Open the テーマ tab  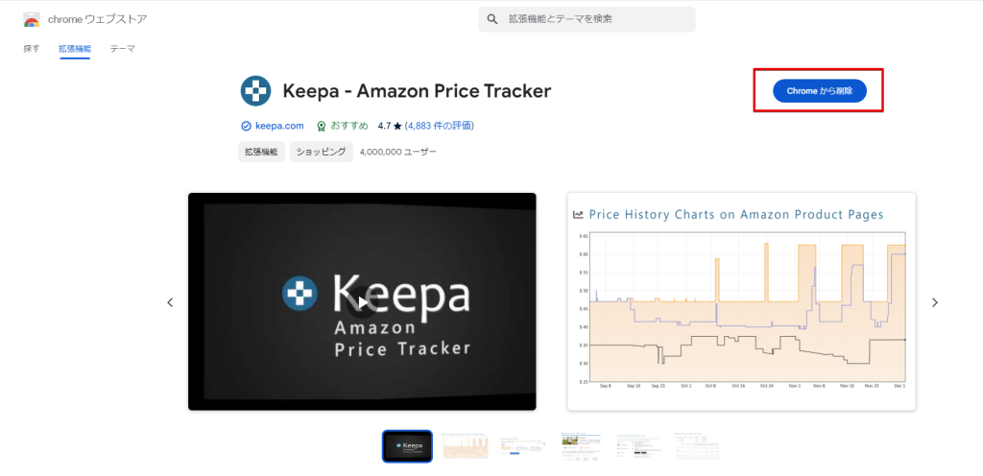tap(122, 48)
